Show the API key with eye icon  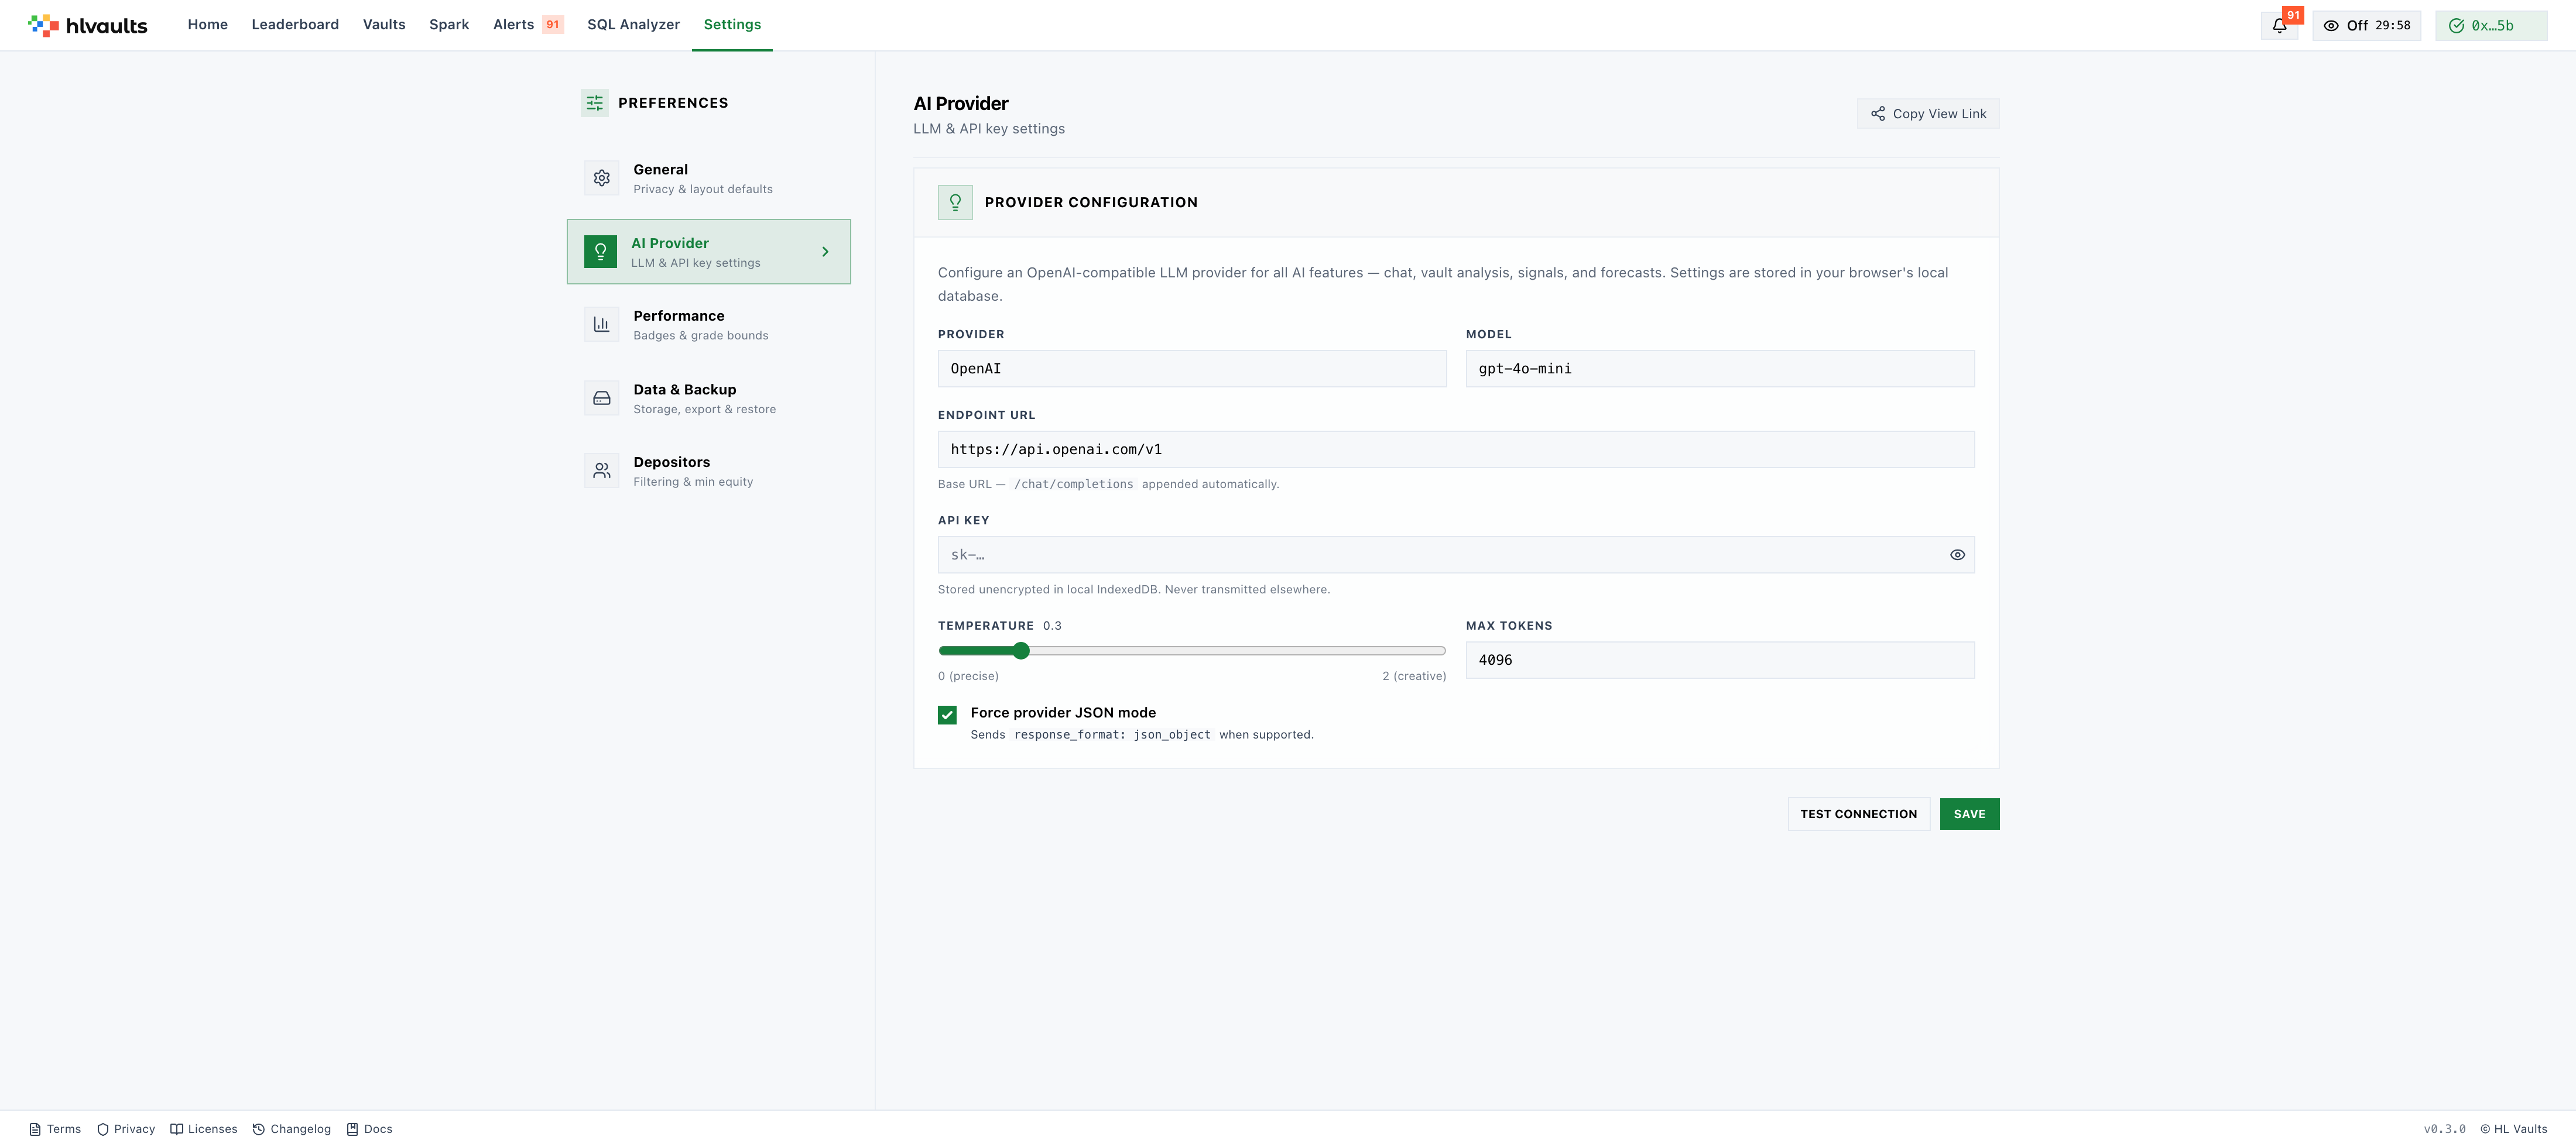(1957, 555)
